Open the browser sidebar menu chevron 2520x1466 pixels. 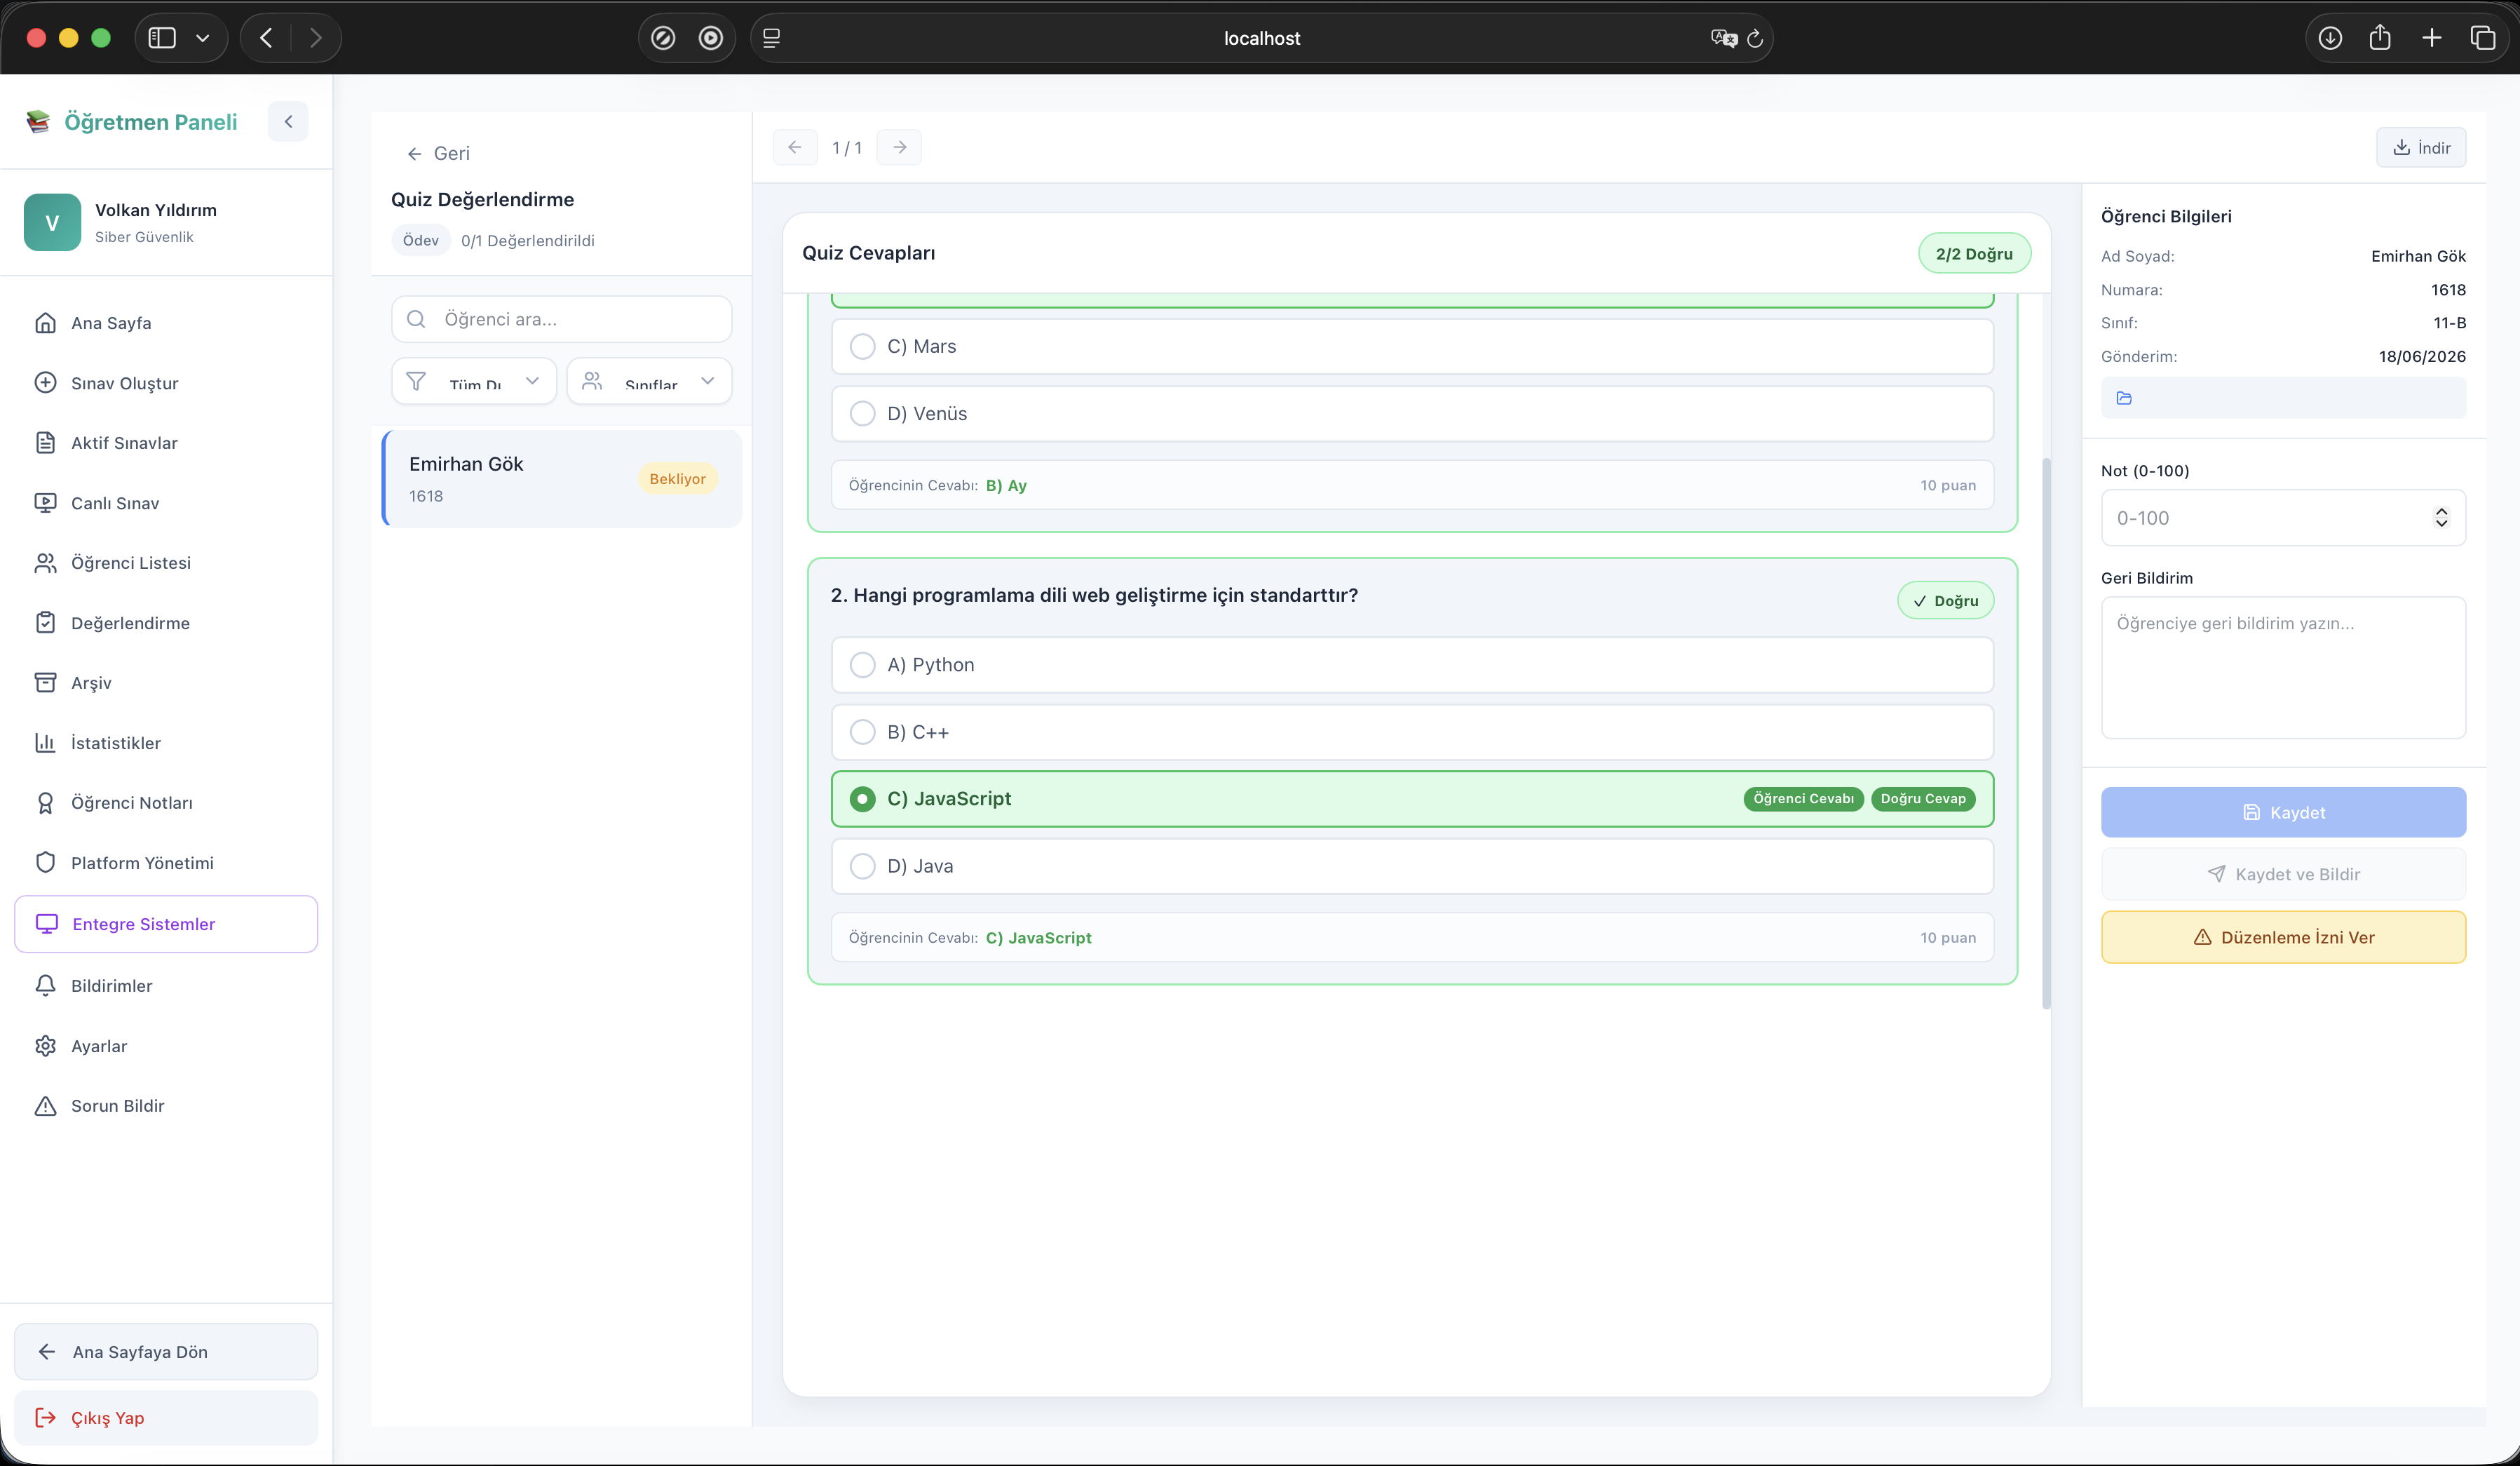point(203,38)
